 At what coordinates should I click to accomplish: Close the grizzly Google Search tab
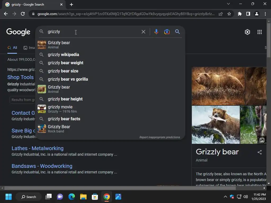point(61,4)
